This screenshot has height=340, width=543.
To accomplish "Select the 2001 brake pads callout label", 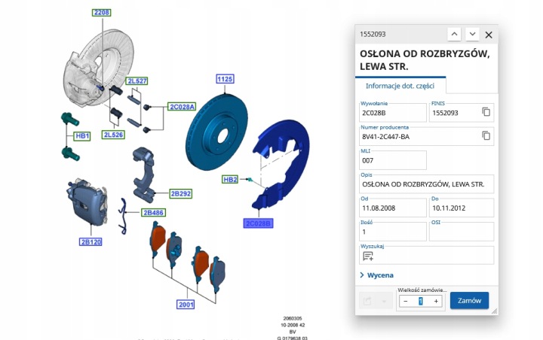I will pos(186,305).
